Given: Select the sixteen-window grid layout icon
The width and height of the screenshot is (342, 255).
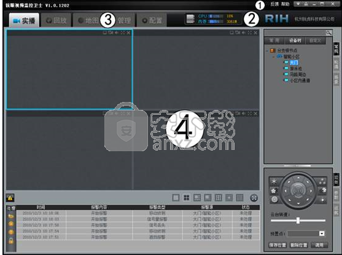Looking at the screenshot, I should [239, 198].
